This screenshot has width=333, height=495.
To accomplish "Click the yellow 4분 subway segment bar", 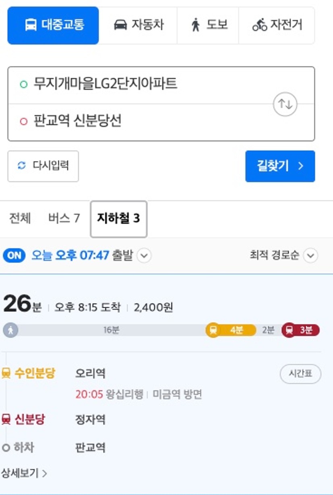I will 237,330.
